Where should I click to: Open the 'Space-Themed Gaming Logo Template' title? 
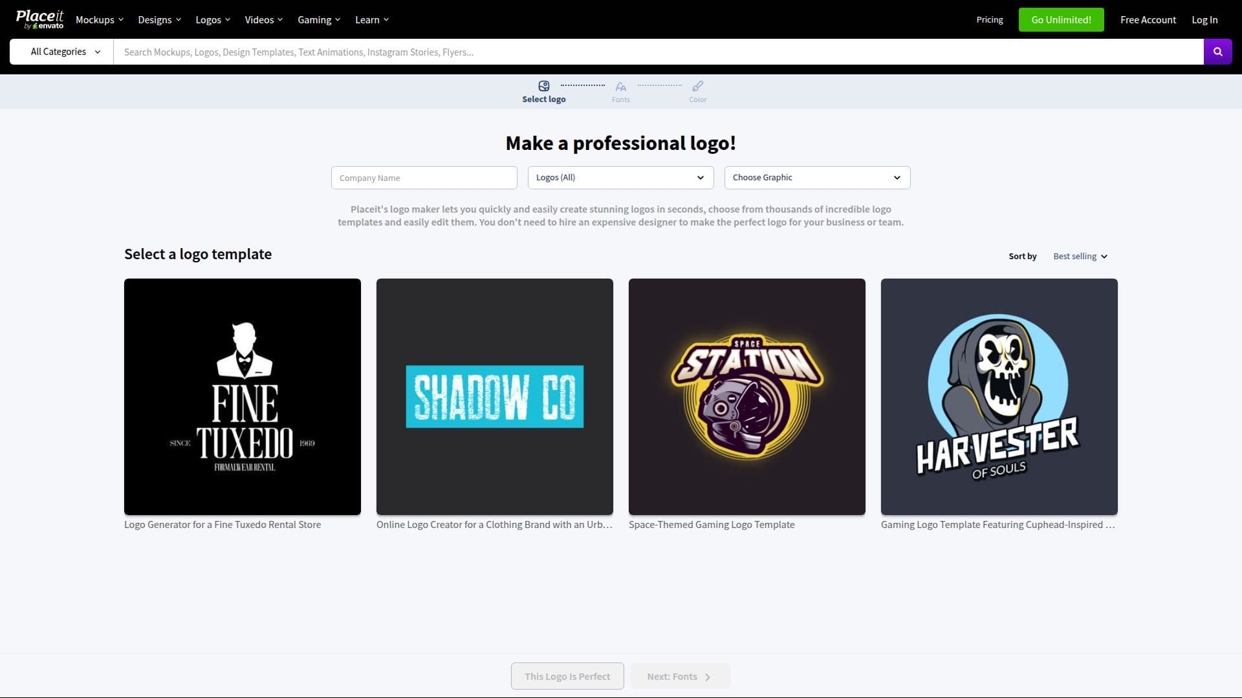pos(712,525)
